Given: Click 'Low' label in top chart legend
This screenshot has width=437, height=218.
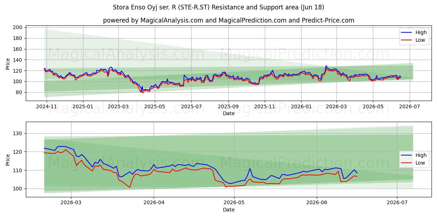Looking at the screenshot, I should [x=420, y=40].
